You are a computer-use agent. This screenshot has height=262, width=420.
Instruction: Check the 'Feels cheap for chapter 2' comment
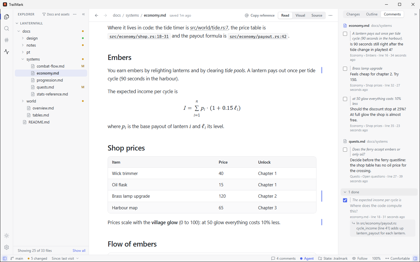(345, 69)
